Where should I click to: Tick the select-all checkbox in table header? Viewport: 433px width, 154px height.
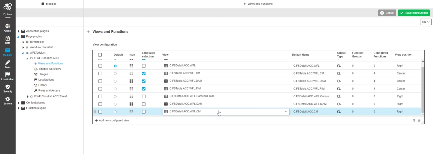[100, 55]
